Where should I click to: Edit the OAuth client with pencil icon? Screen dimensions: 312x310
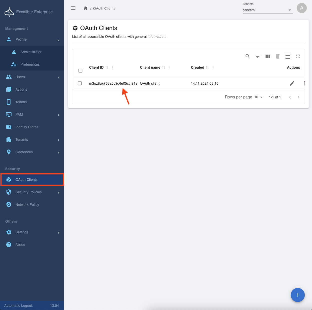pos(292,83)
